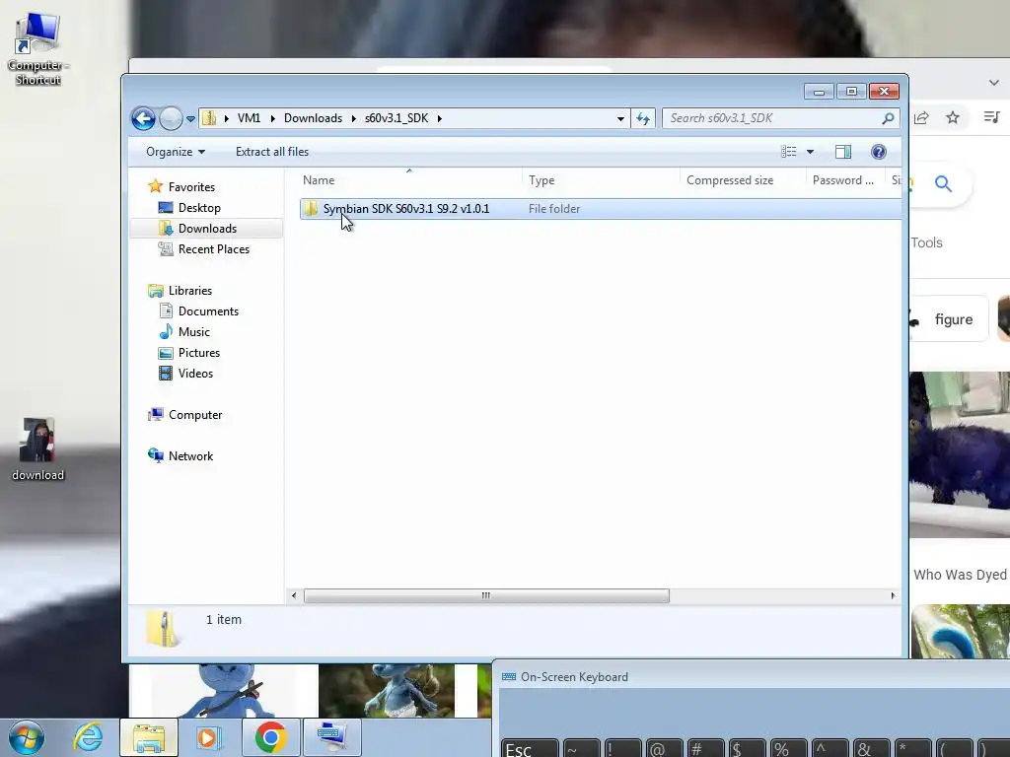This screenshot has width=1010, height=757.
Task: Sort by the Name column header
Action: [409, 180]
